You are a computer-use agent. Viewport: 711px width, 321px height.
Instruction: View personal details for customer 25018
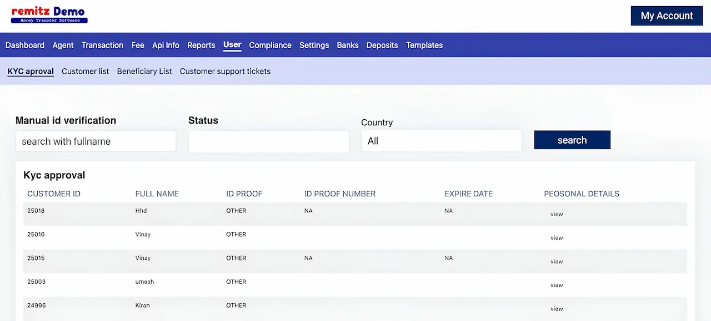[x=557, y=215]
